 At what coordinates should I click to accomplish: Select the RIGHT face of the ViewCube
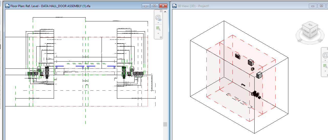pos(314,32)
